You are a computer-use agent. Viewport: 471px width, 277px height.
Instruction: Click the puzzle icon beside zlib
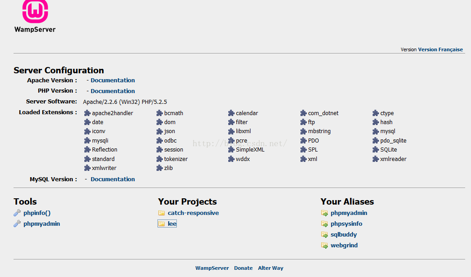tap(160, 168)
